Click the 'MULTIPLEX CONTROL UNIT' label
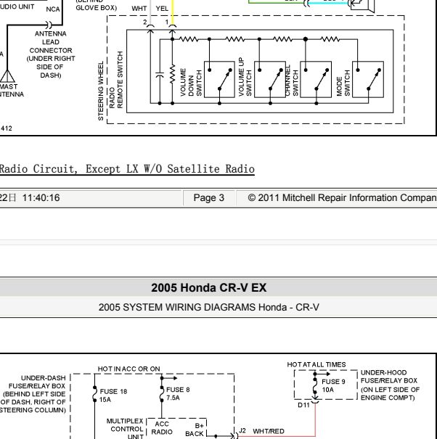 (x=125, y=429)
